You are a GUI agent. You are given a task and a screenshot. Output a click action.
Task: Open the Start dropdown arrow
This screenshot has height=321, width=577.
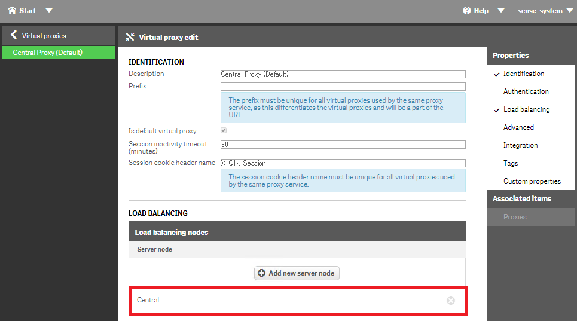(x=49, y=11)
